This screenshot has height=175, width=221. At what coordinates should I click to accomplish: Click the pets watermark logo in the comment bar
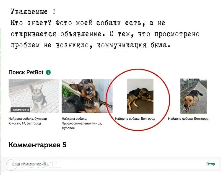(33, 164)
